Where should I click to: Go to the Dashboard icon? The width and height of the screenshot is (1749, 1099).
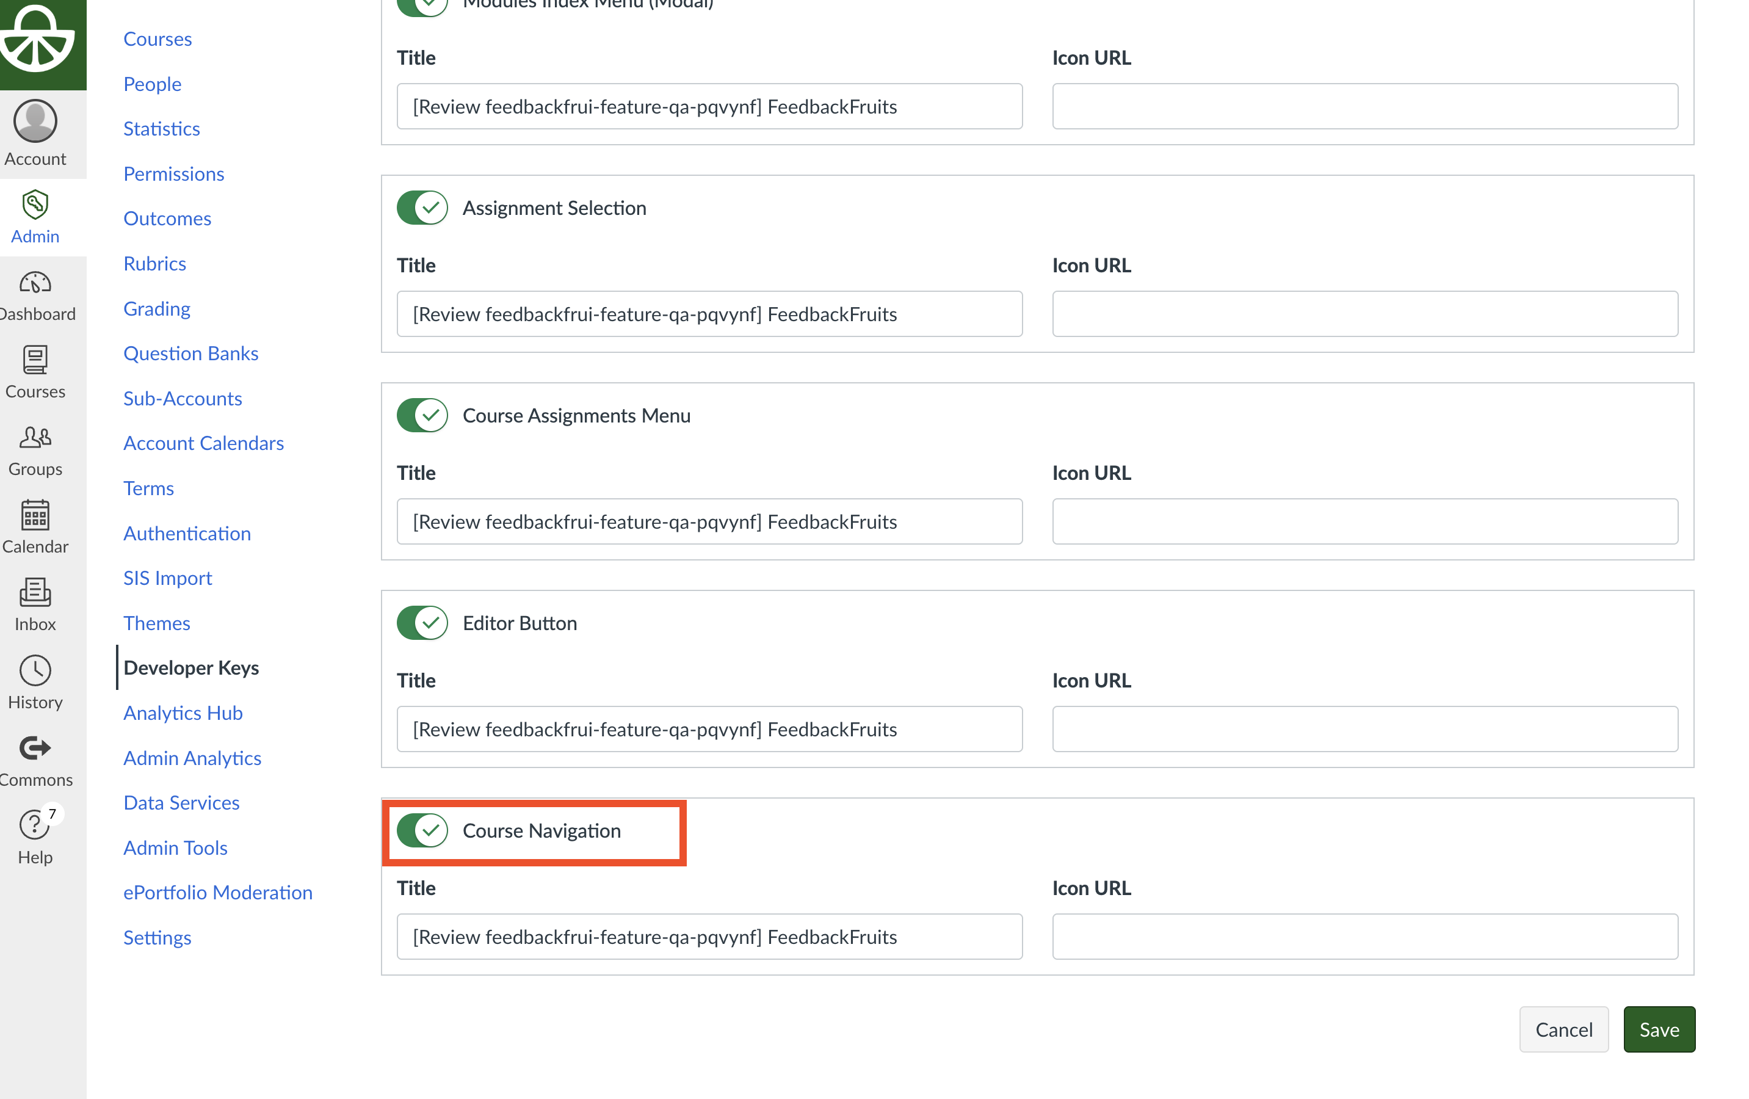[35, 283]
